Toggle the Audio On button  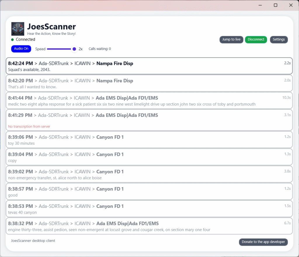pos(21,49)
